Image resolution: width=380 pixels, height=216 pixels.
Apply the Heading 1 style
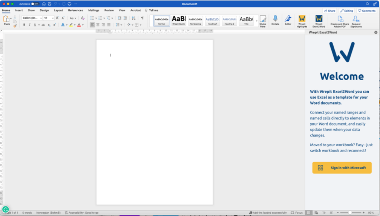213,21
